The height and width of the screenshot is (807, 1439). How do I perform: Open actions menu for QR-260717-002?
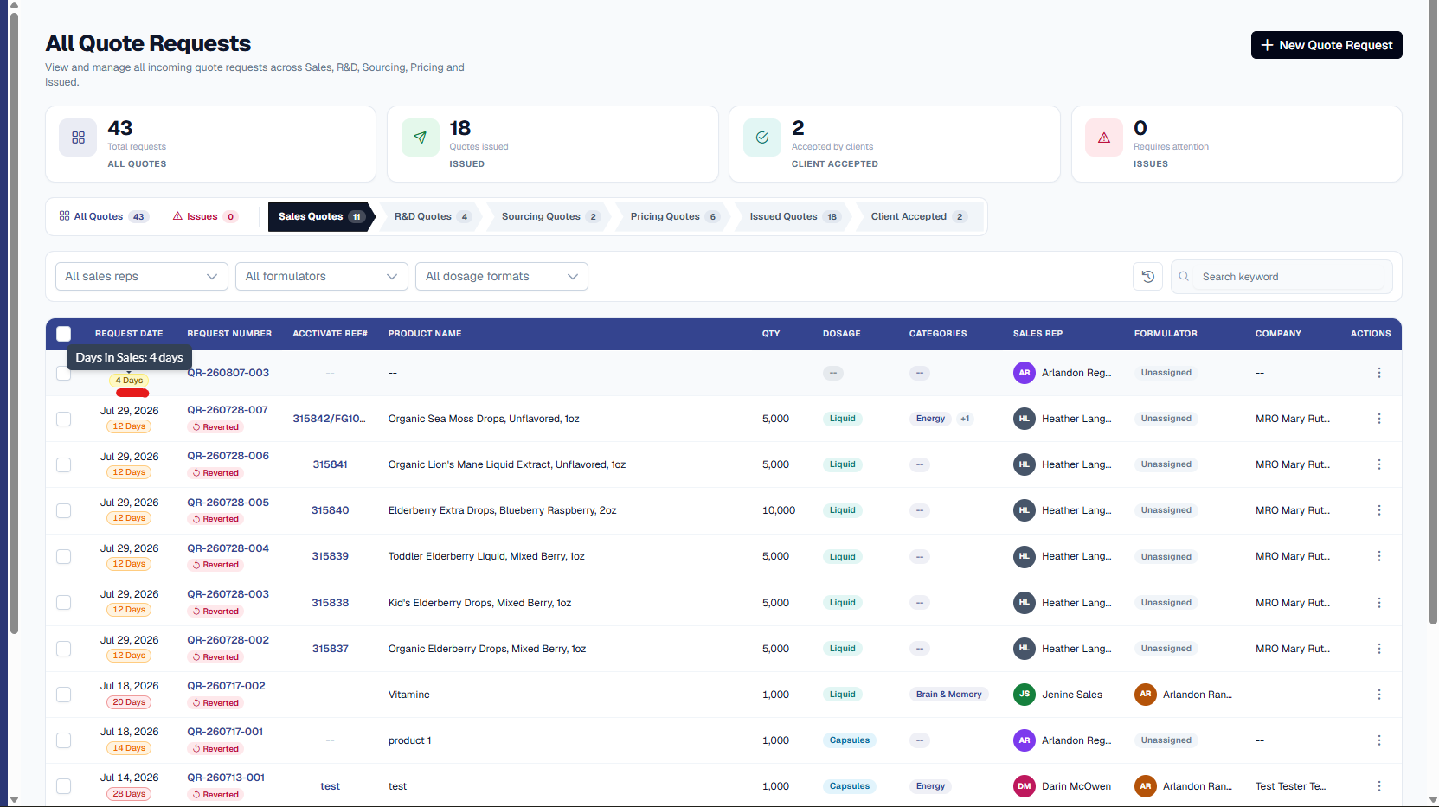pyautogui.click(x=1379, y=695)
